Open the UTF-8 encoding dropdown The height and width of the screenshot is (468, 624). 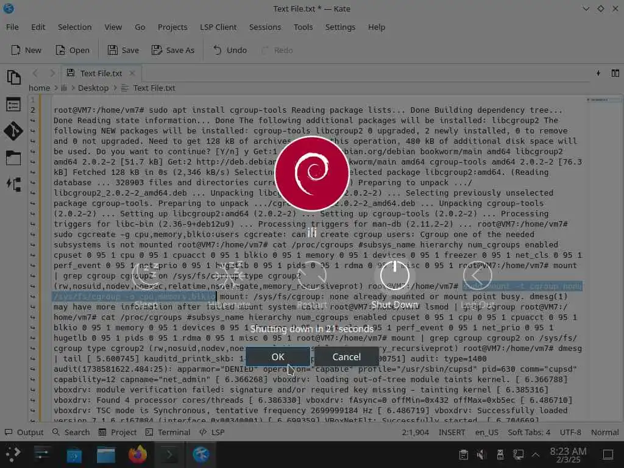[570, 432]
